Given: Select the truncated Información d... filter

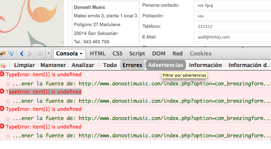Looking at the screenshot, I should tap(249, 65).
